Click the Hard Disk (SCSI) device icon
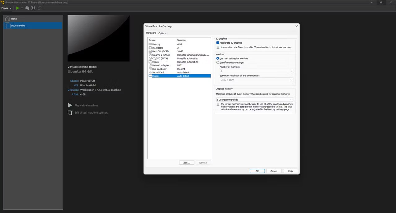Screen dimensions: 396x213 [x=150, y=51]
